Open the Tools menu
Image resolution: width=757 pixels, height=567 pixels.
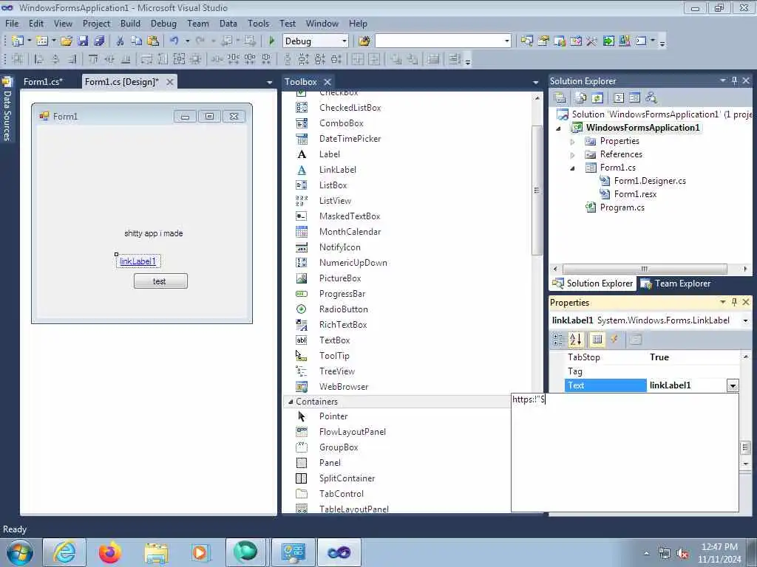(258, 24)
